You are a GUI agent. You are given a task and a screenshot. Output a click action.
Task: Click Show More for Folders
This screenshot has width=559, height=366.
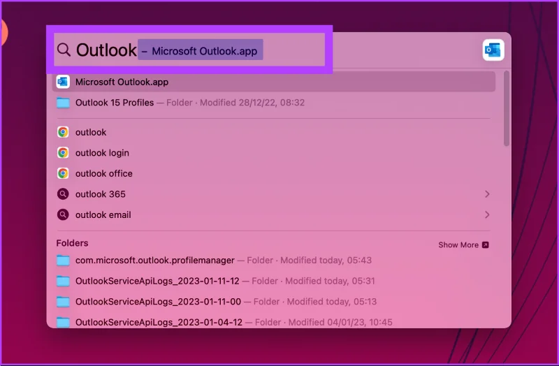(463, 245)
